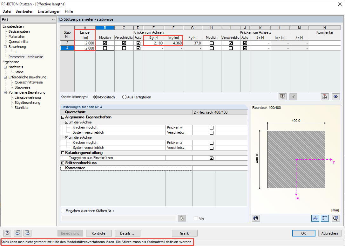Screen dimensions: 345x246
Task: Toggle axes display icon in cross-section panel
Action: 325,218
